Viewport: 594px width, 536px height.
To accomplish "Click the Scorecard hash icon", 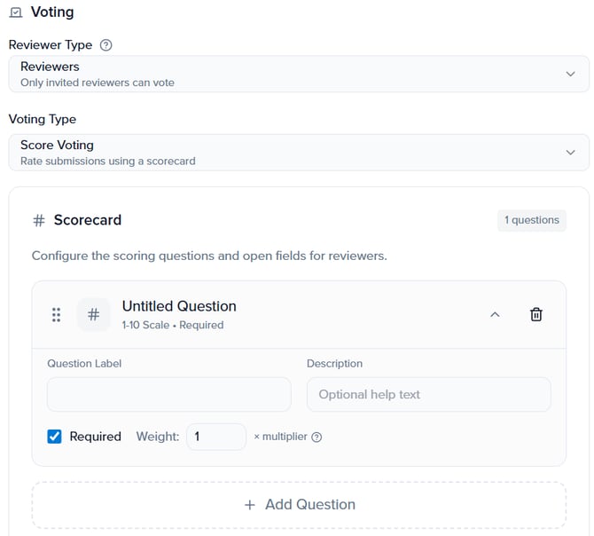I will [38, 220].
